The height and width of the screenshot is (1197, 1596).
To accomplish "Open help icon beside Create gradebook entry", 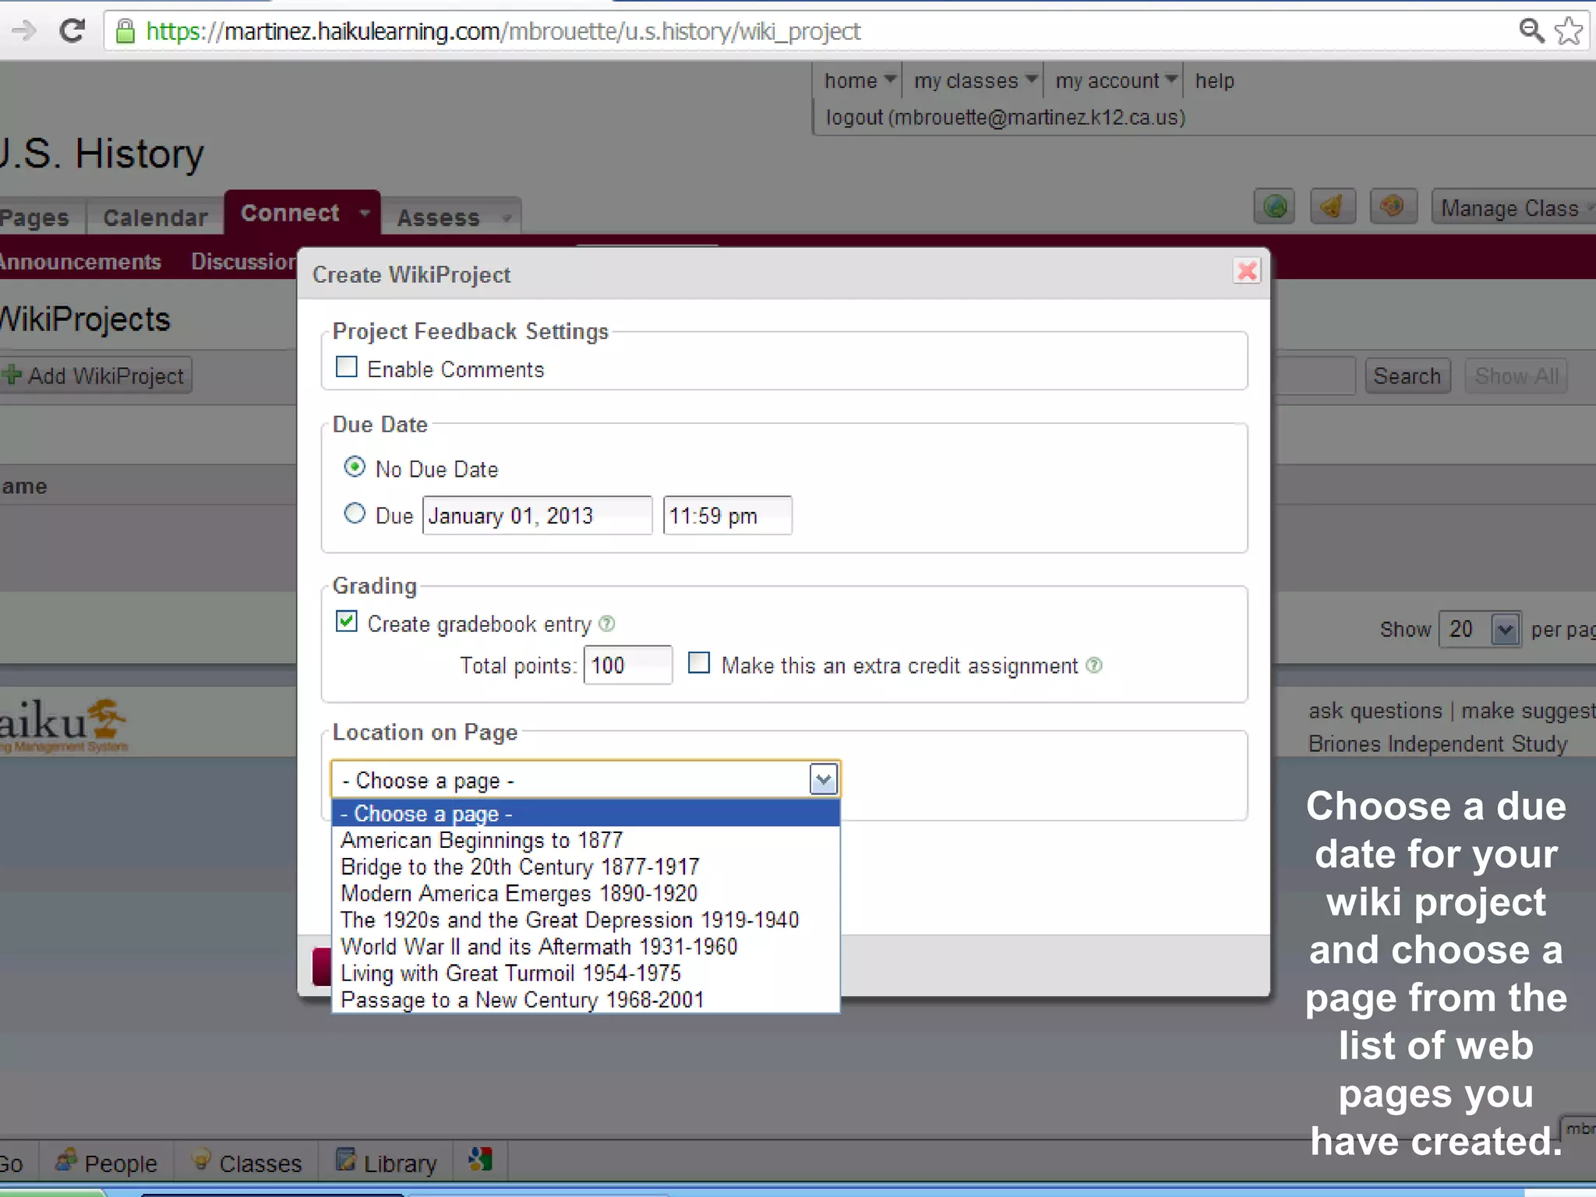I will [606, 623].
